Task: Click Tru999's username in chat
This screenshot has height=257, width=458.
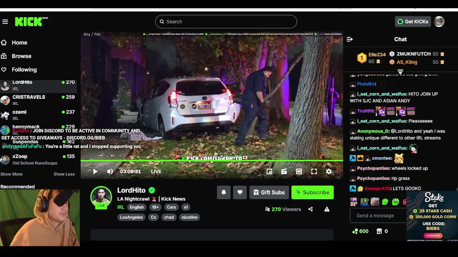Action: [x=365, y=111]
